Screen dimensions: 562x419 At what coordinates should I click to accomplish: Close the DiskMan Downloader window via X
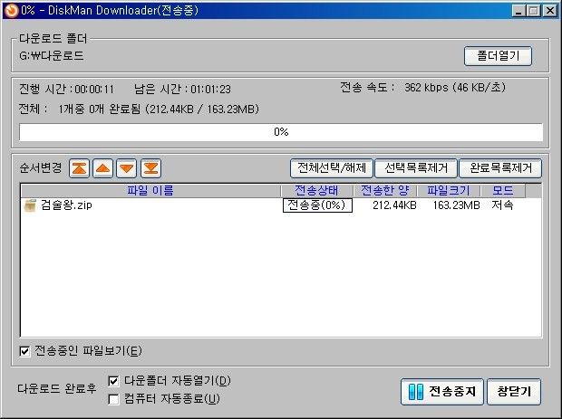point(550,11)
